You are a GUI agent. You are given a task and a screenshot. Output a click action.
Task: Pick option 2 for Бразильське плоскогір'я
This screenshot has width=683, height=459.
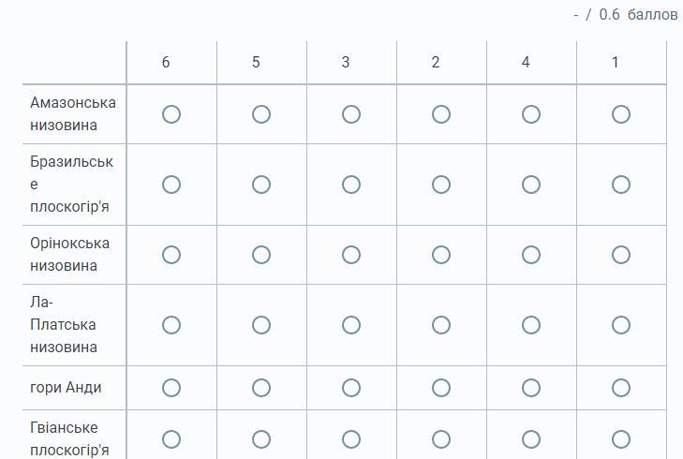coord(441,185)
